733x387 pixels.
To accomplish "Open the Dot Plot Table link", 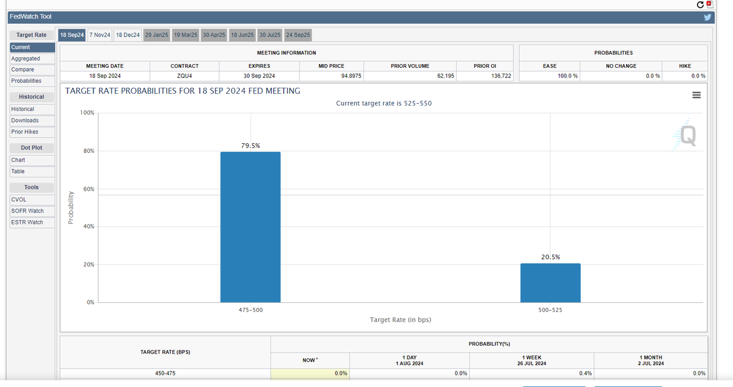I will pyautogui.click(x=32, y=171).
